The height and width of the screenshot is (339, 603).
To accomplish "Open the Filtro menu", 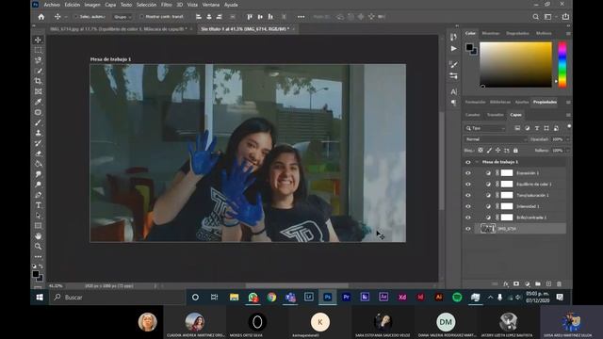I will point(166,5).
